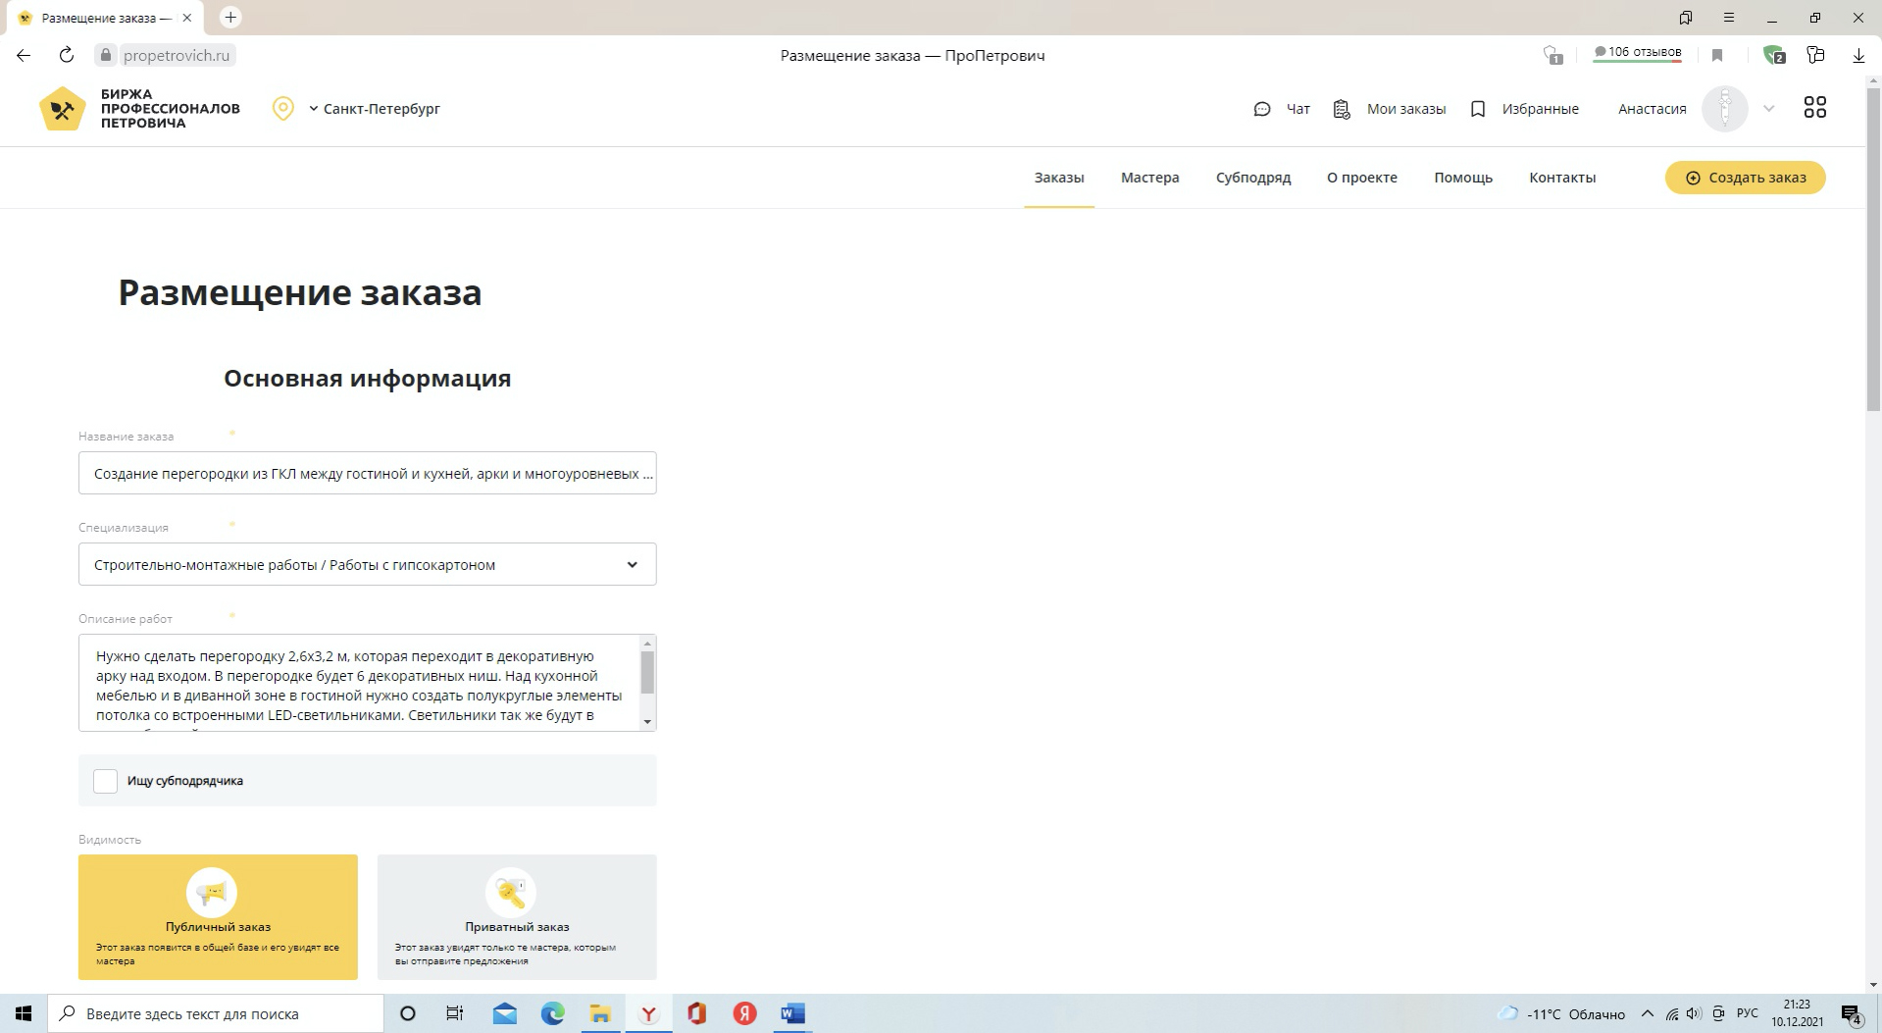1882x1033 pixels.
Task: Open Cortana circle icon on taskbar
Action: (408, 1013)
